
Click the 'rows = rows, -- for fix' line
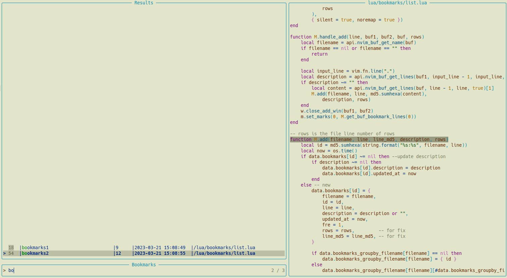pos(364,230)
